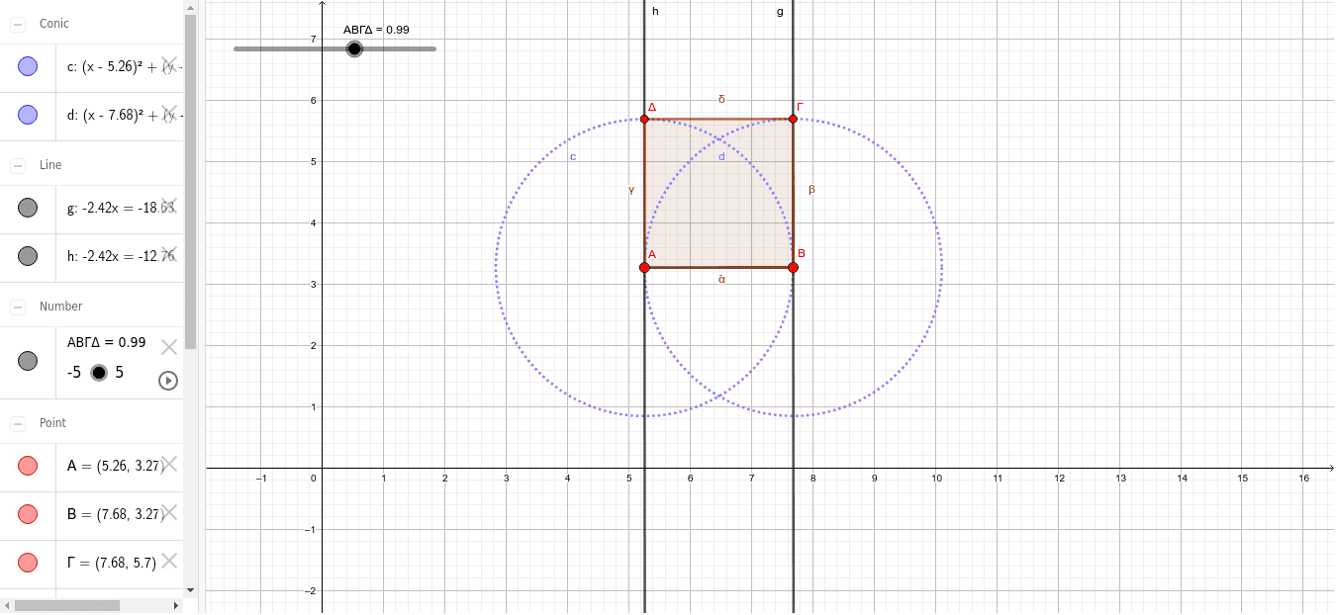Toggle visibility of conic d
Image resolution: width=1336 pixels, height=615 pixels.
[x=28, y=115]
